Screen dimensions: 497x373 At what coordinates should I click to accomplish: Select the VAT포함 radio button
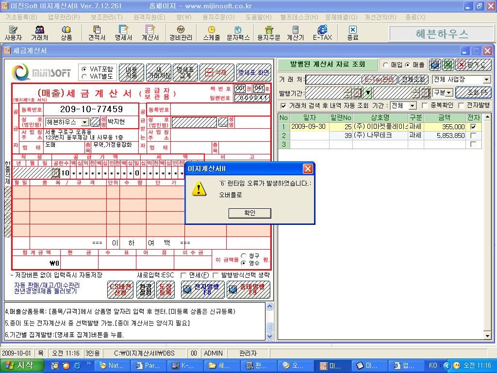[x=84, y=69]
